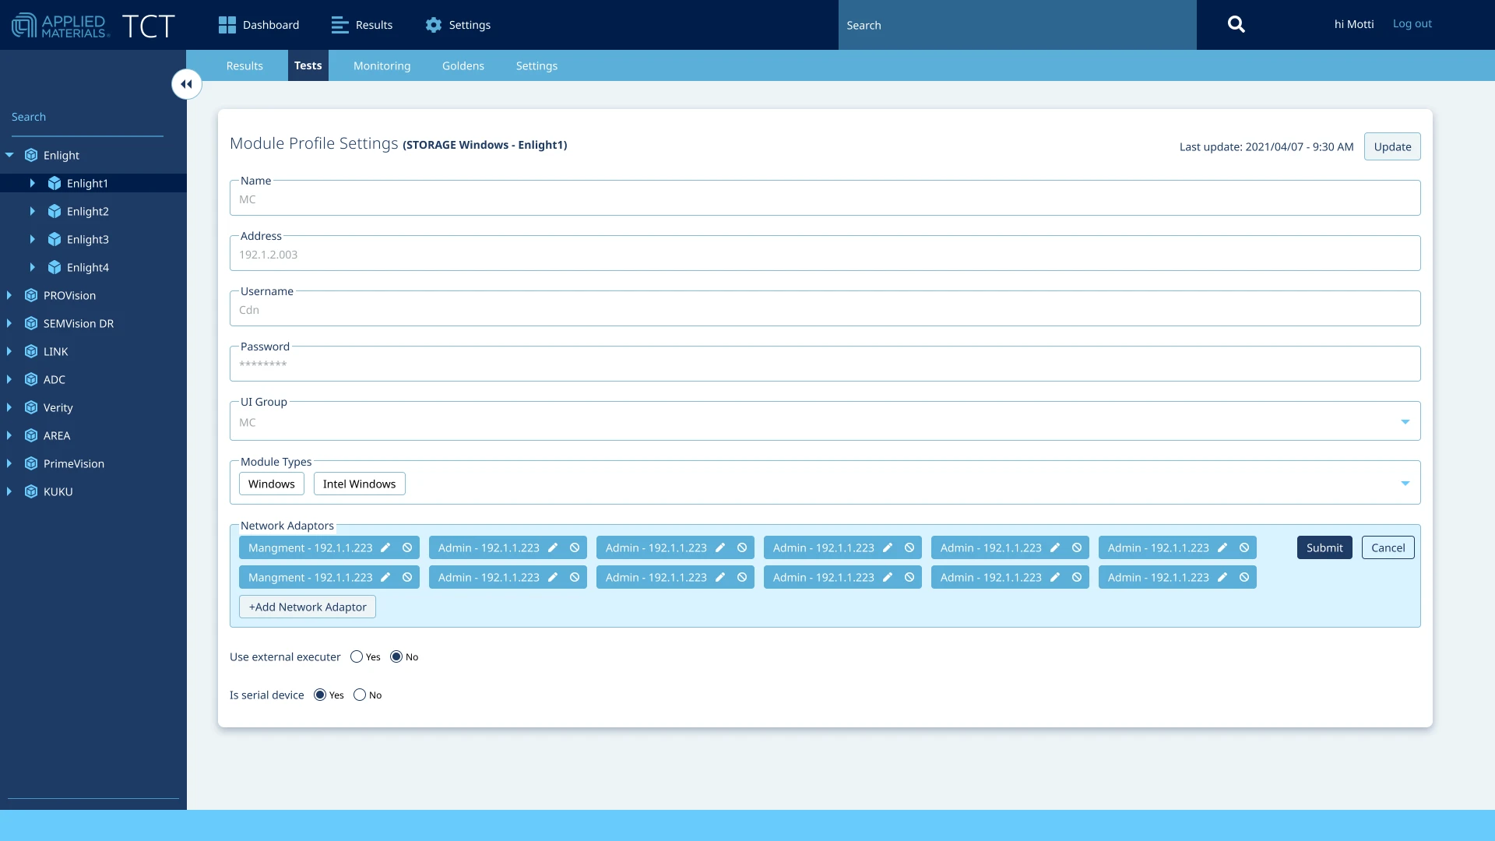The width and height of the screenshot is (1495, 841).
Task: Click the Submit button
Action: (x=1324, y=547)
